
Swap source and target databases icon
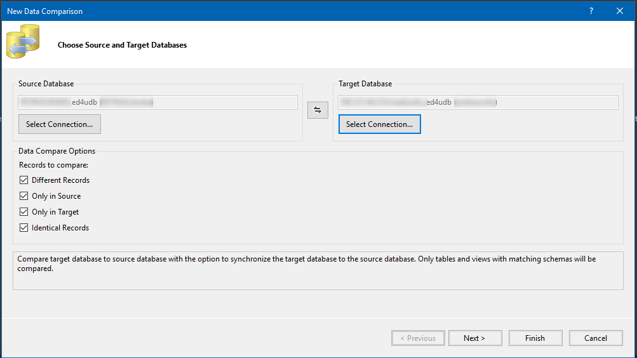pos(318,110)
